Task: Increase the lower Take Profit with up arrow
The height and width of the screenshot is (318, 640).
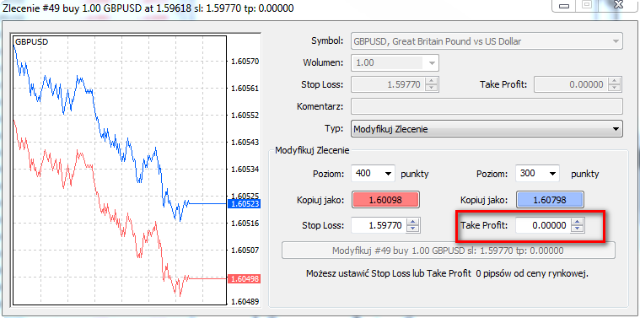Action: 577,222
